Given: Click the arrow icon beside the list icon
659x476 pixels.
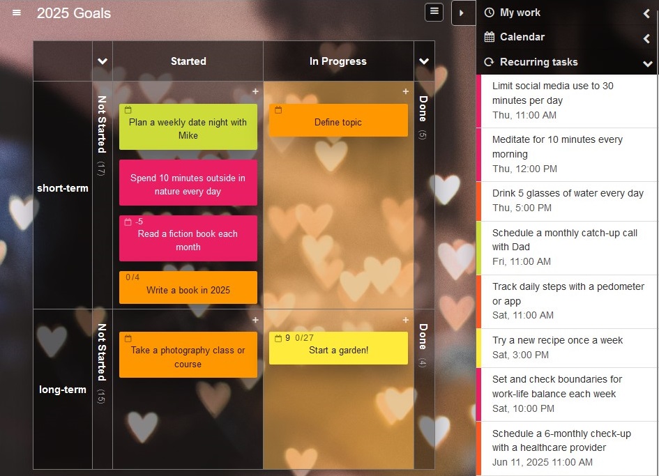Looking at the screenshot, I should tap(463, 13).
